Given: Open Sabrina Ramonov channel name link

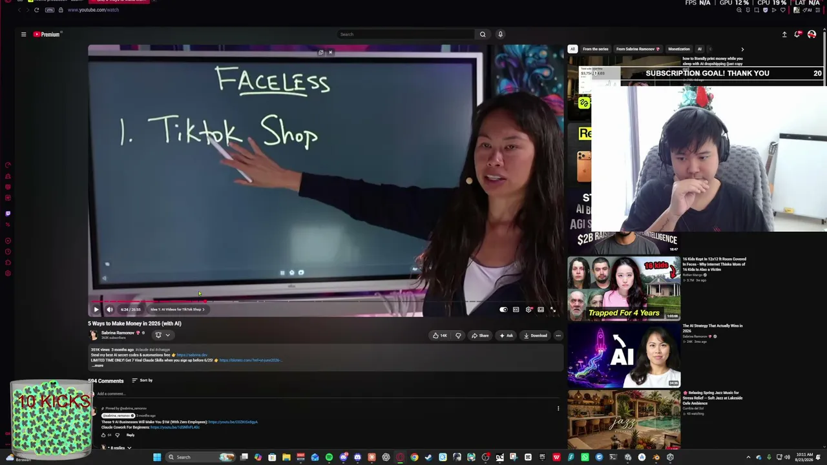Looking at the screenshot, I should (118, 333).
